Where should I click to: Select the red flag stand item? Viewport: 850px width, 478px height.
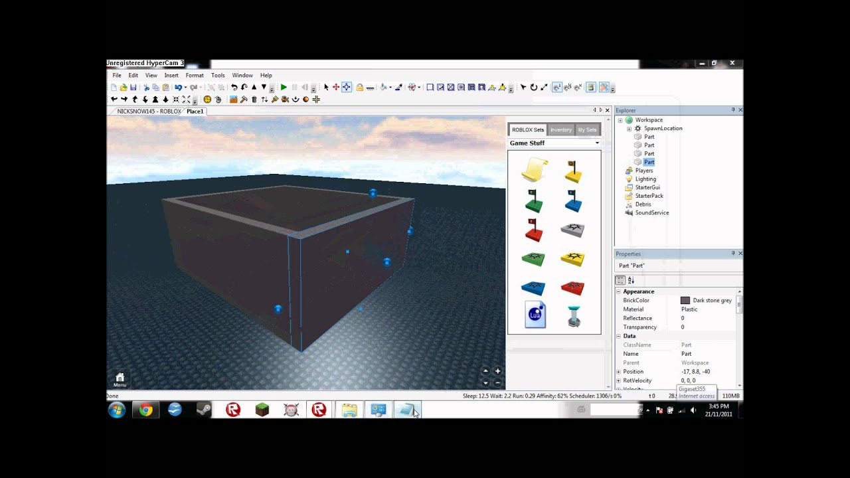tap(534, 230)
